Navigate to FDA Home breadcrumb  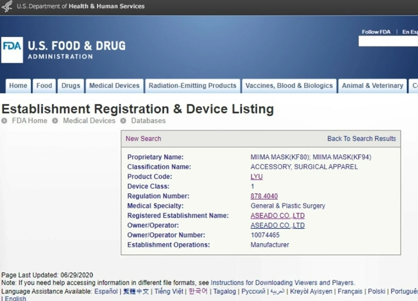(x=30, y=121)
